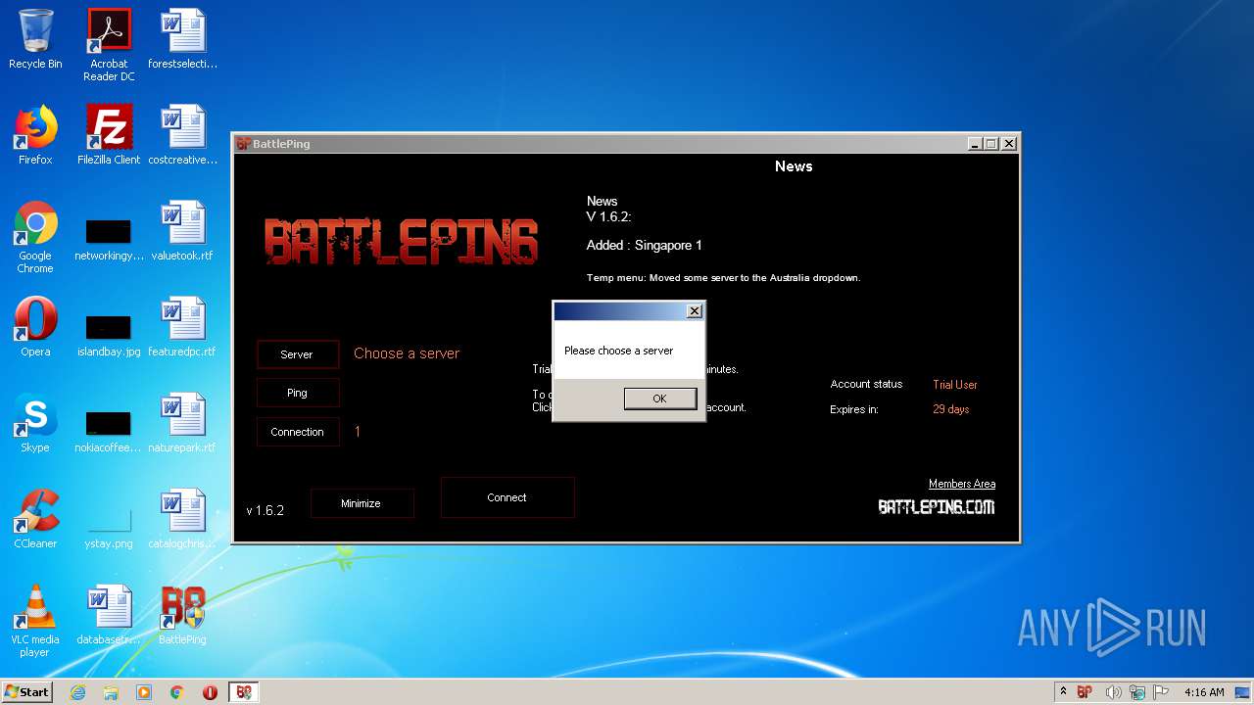Select the networkingy file icon

pyautogui.click(x=109, y=240)
